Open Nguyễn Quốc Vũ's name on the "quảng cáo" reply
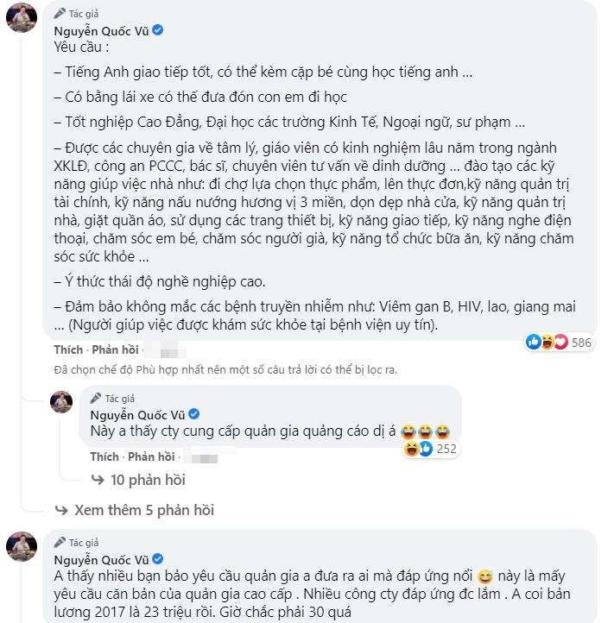 point(138,414)
